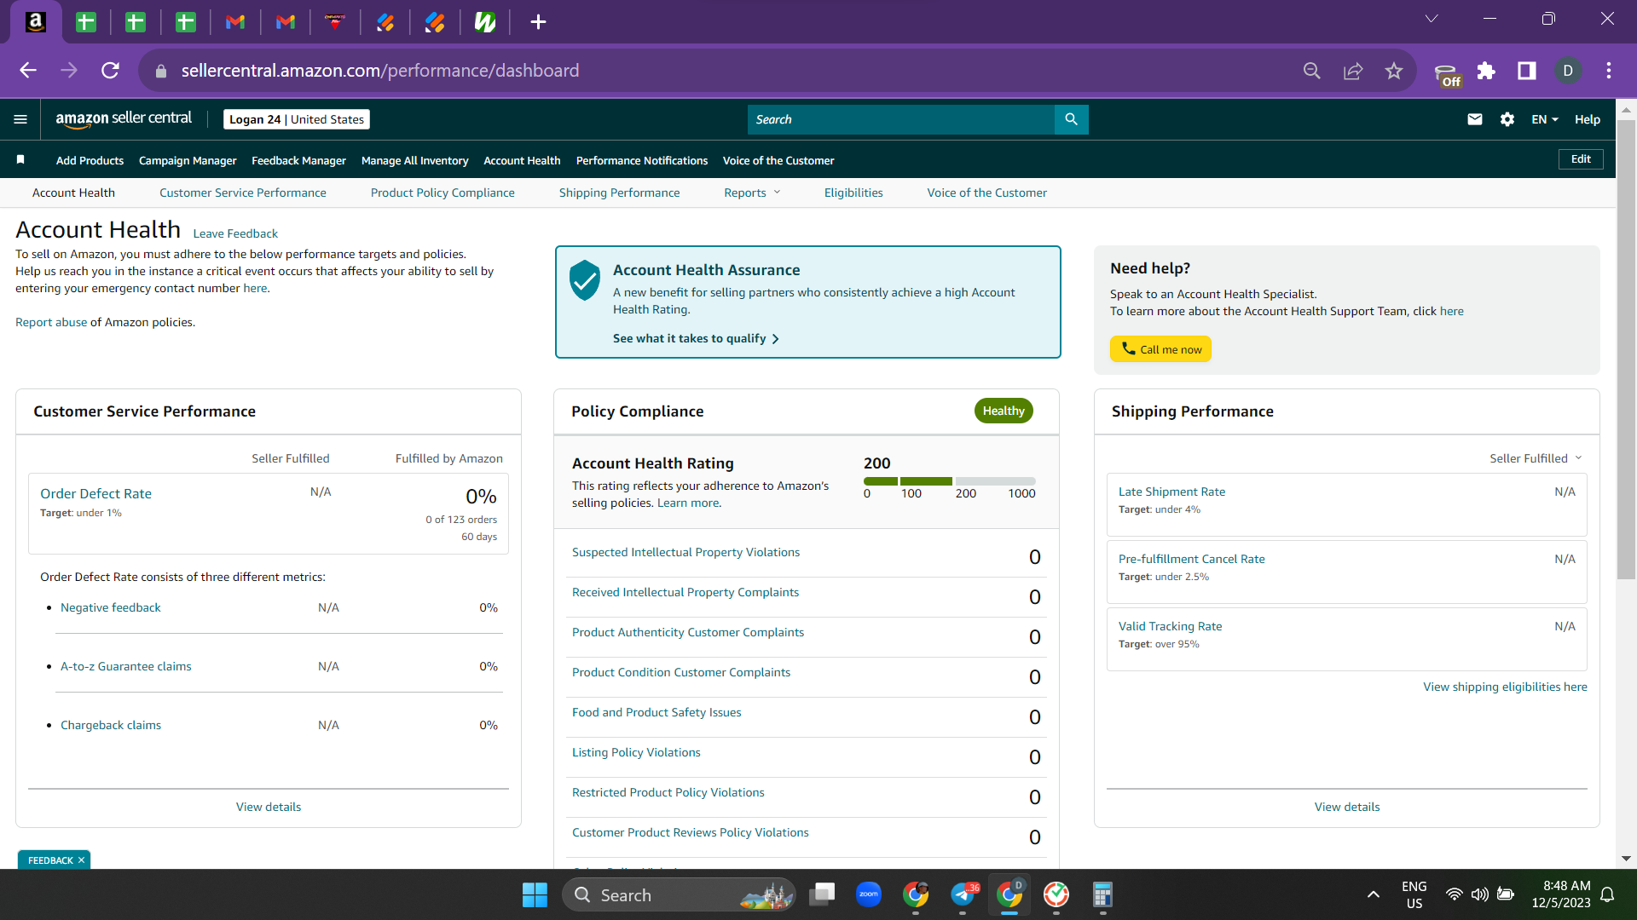The height and width of the screenshot is (920, 1637).
Task: Expand the browser tab search chevron
Action: tap(1432, 19)
